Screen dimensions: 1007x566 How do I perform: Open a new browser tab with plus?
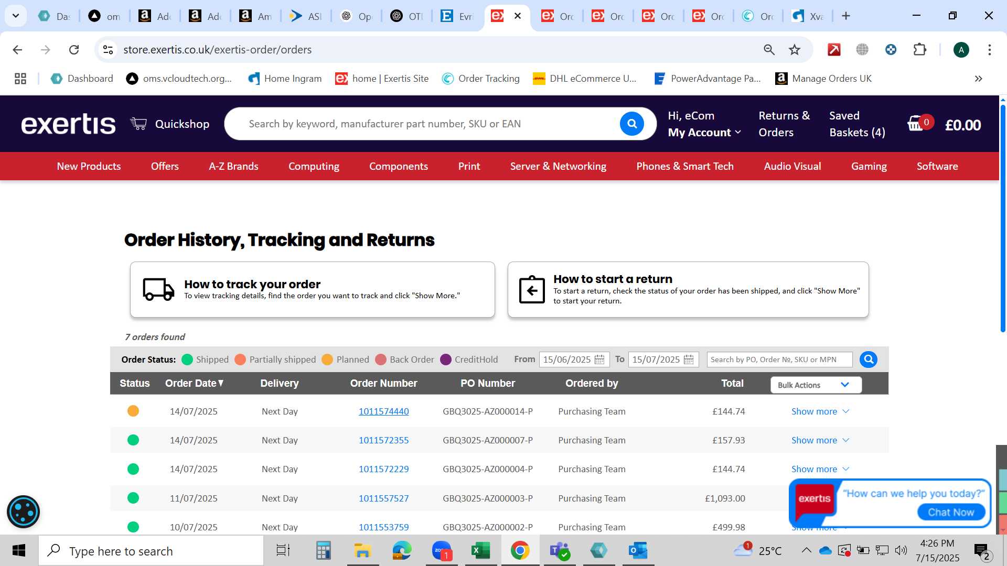[845, 16]
